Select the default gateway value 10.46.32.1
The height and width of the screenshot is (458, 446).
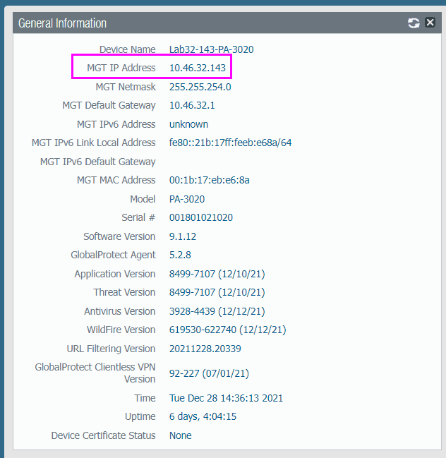click(x=192, y=105)
